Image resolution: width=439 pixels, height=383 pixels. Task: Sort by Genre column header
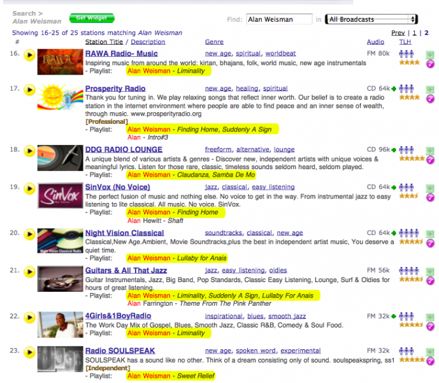214,42
